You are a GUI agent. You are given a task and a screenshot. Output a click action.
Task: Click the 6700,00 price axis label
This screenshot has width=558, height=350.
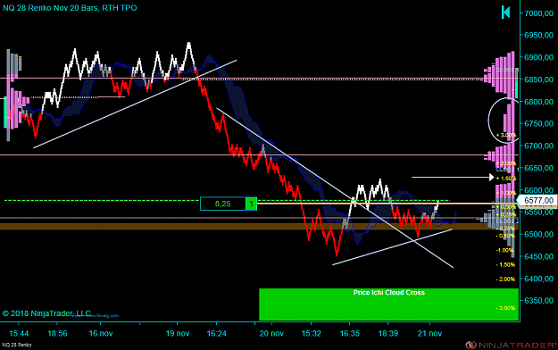point(538,146)
